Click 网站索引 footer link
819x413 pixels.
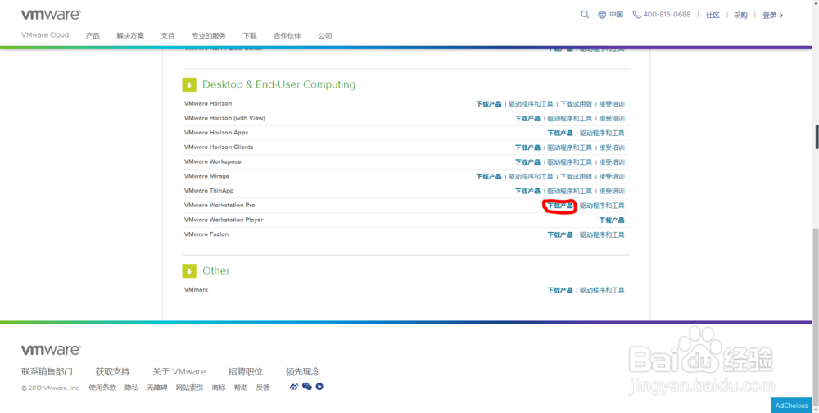190,388
